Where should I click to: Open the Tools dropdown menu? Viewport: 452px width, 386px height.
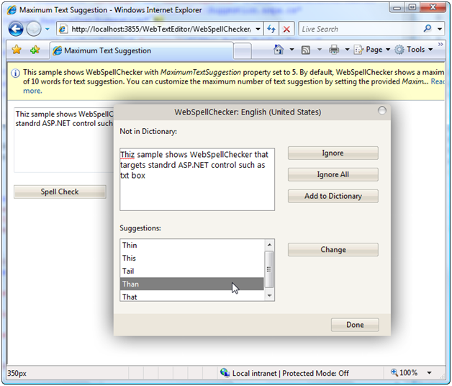[415, 50]
